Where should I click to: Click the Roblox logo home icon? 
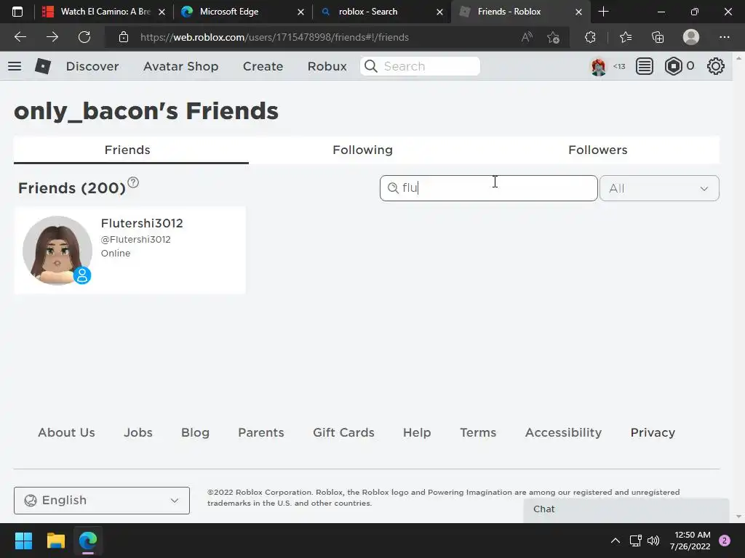click(43, 66)
